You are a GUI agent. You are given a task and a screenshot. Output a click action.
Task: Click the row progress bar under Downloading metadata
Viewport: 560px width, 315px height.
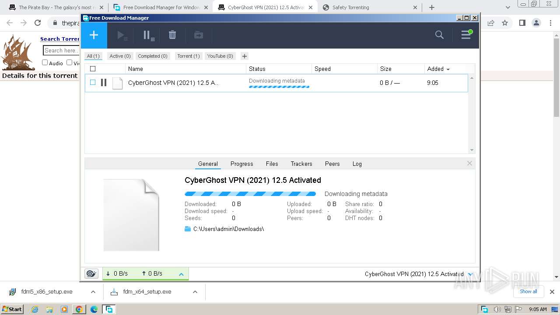[x=279, y=87]
